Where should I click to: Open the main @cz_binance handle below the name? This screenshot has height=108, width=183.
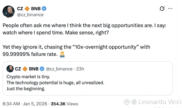tap(30, 14)
